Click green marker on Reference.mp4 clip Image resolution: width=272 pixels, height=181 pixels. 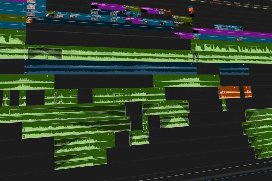[x=113, y=27]
